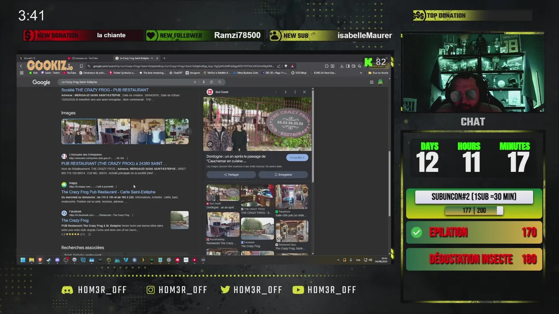Screen dimensions: 559x314
Task: Click the Google logo
Action: tap(41, 82)
